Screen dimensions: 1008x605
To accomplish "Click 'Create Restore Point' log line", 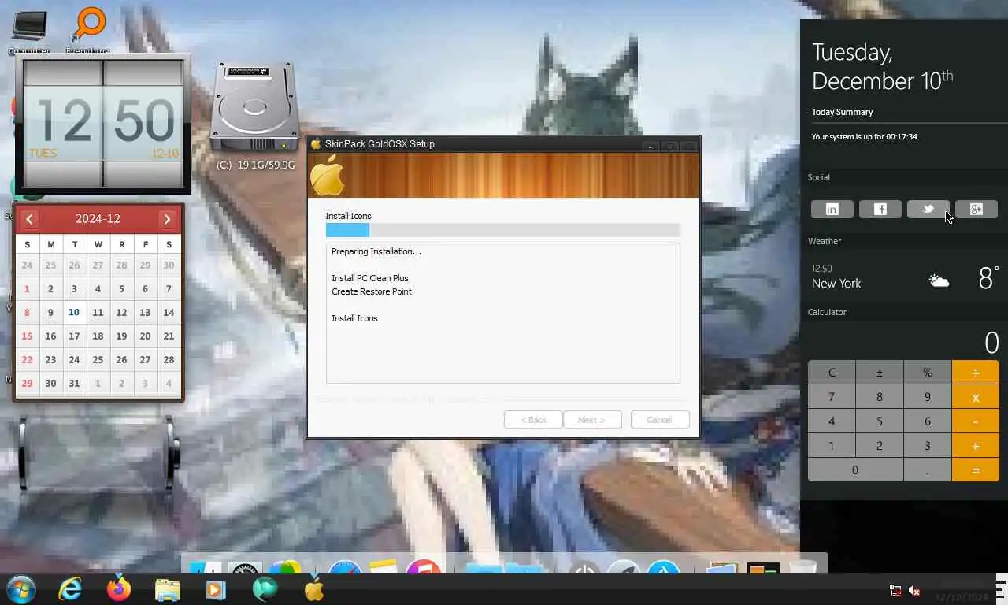I will [x=372, y=291].
